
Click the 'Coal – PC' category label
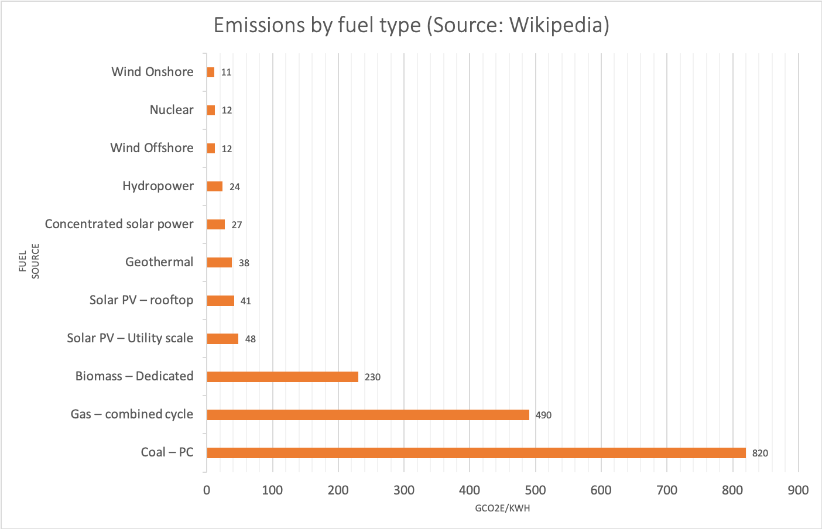pyautogui.click(x=167, y=452)
